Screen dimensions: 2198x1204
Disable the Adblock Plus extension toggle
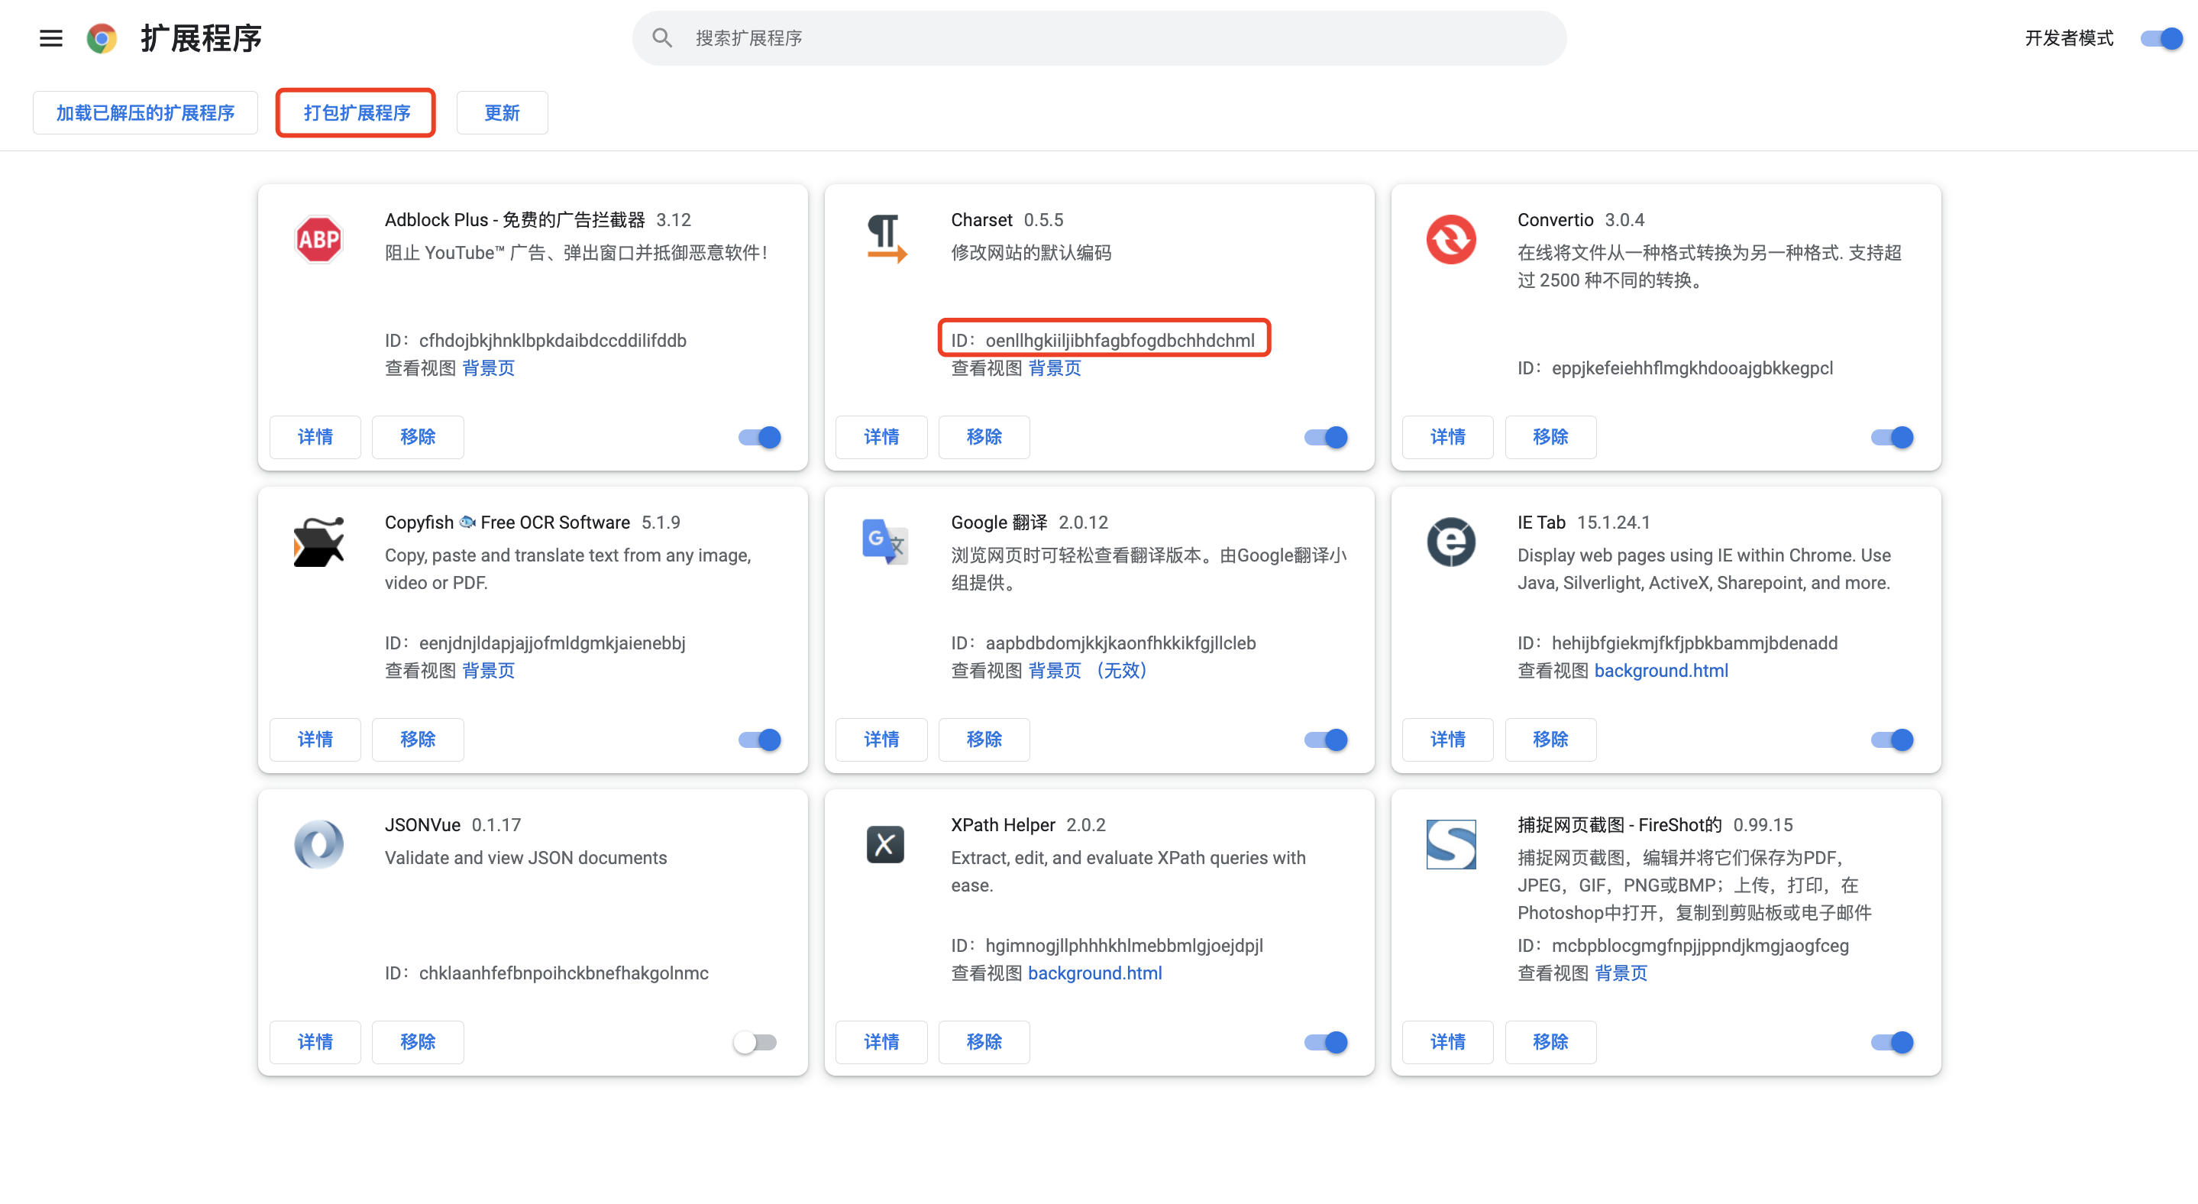pyautogui.click(x=759, y=437)
